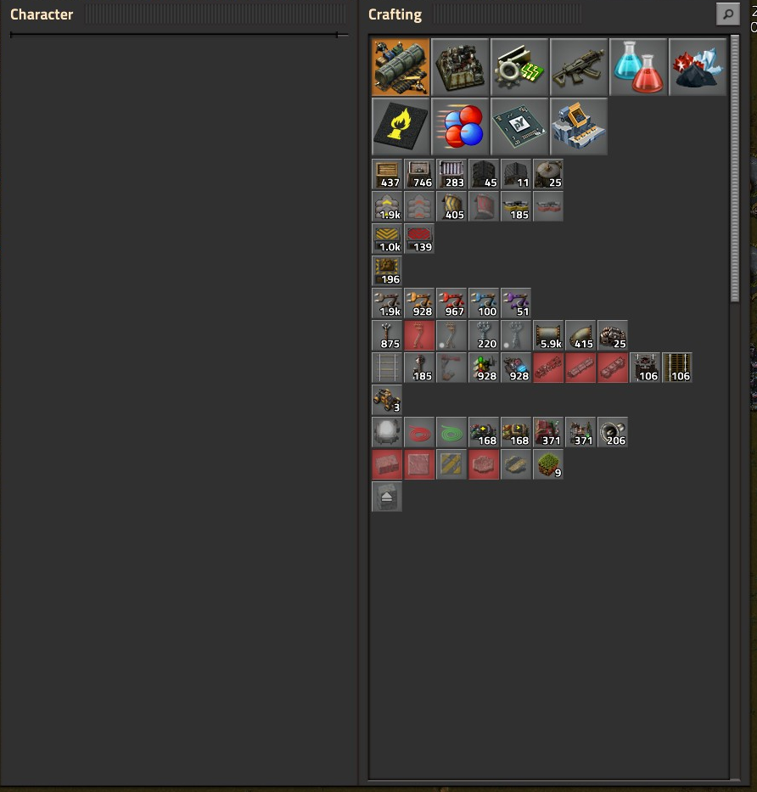Open the Intermediate products gear tab

(x=519, y=67)
